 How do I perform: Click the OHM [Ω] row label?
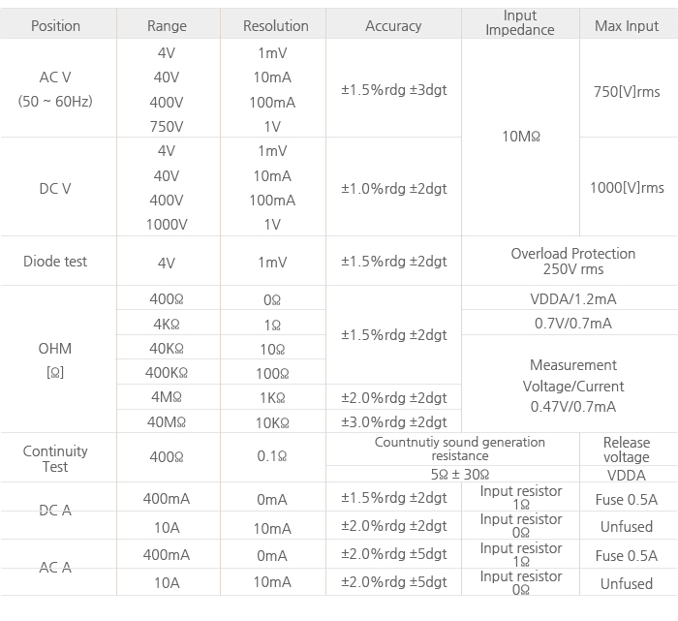click(55, 359)
